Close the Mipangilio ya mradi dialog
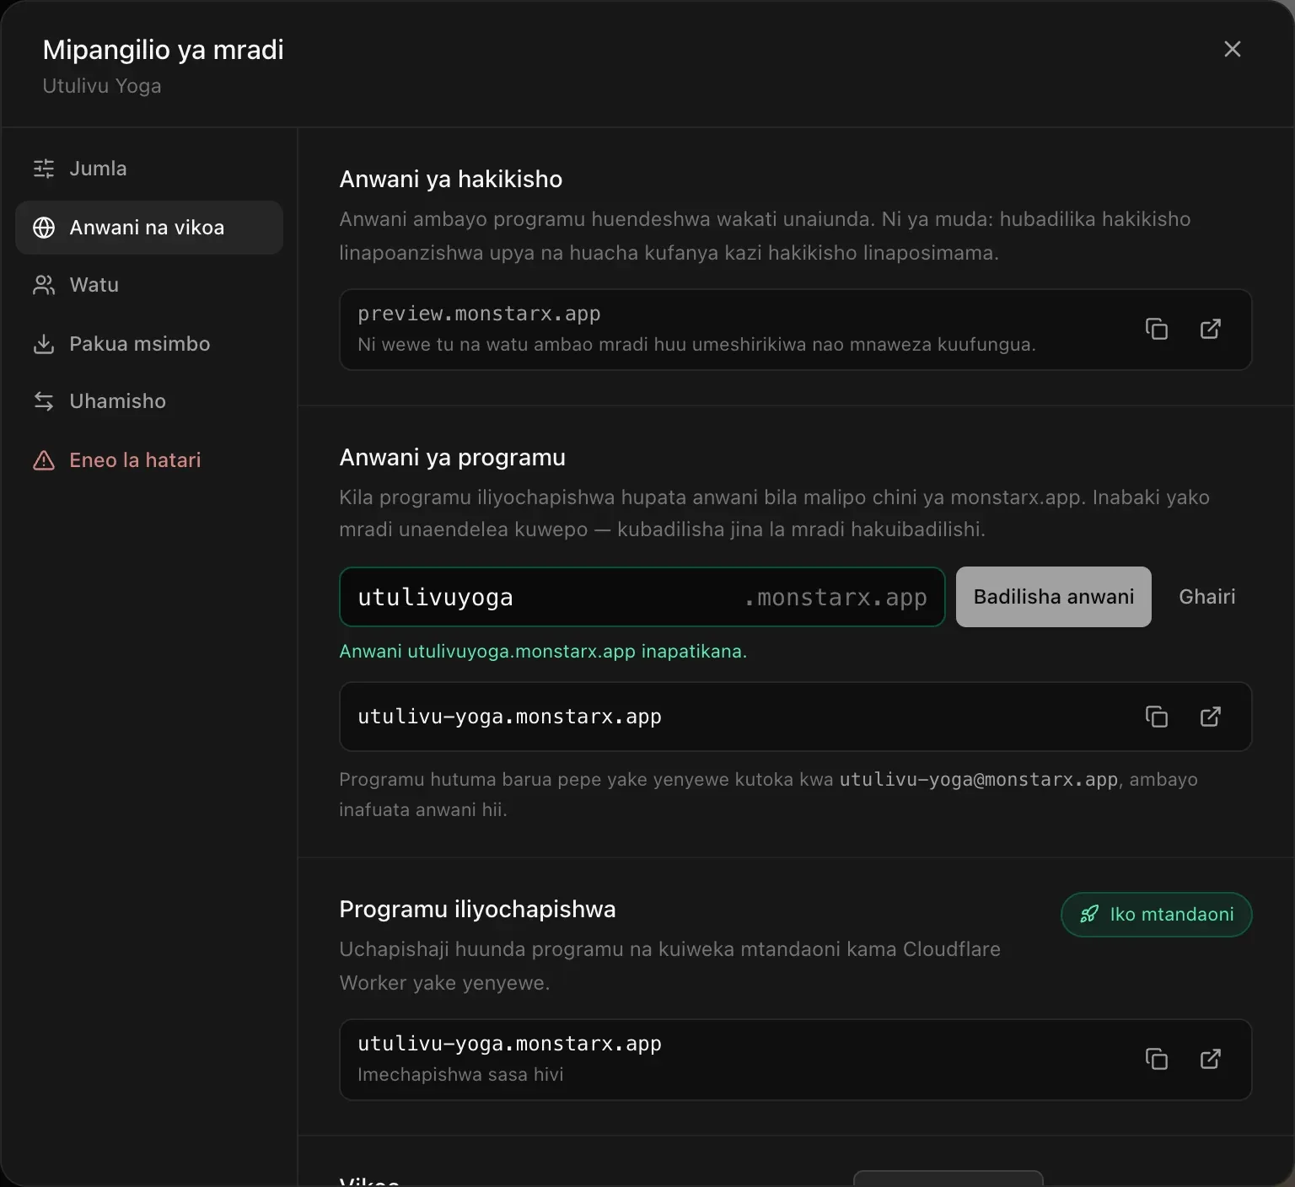This screenshot has height=1187, width=1295. tap(1233, 49)
